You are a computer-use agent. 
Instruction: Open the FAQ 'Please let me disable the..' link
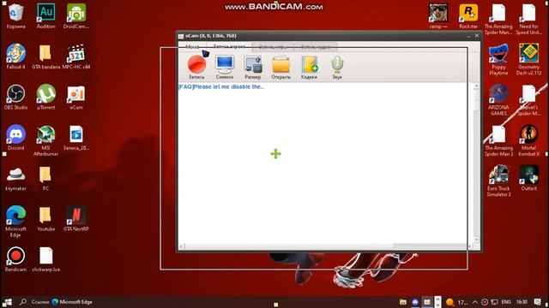tap(221, 86)
